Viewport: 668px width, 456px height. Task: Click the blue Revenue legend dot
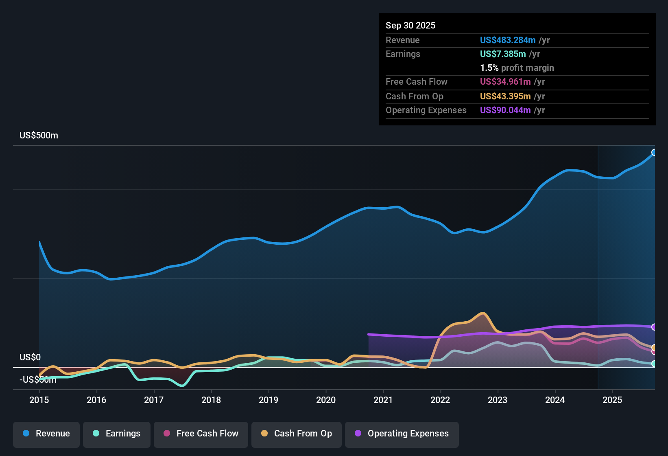pos(25,434)
